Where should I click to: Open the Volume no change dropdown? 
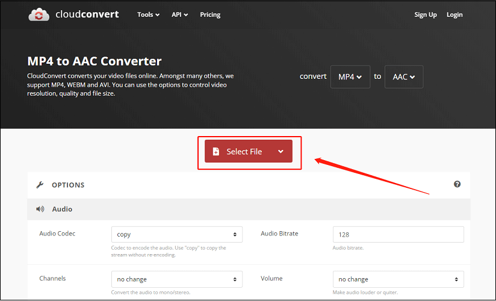pos(398,279)
